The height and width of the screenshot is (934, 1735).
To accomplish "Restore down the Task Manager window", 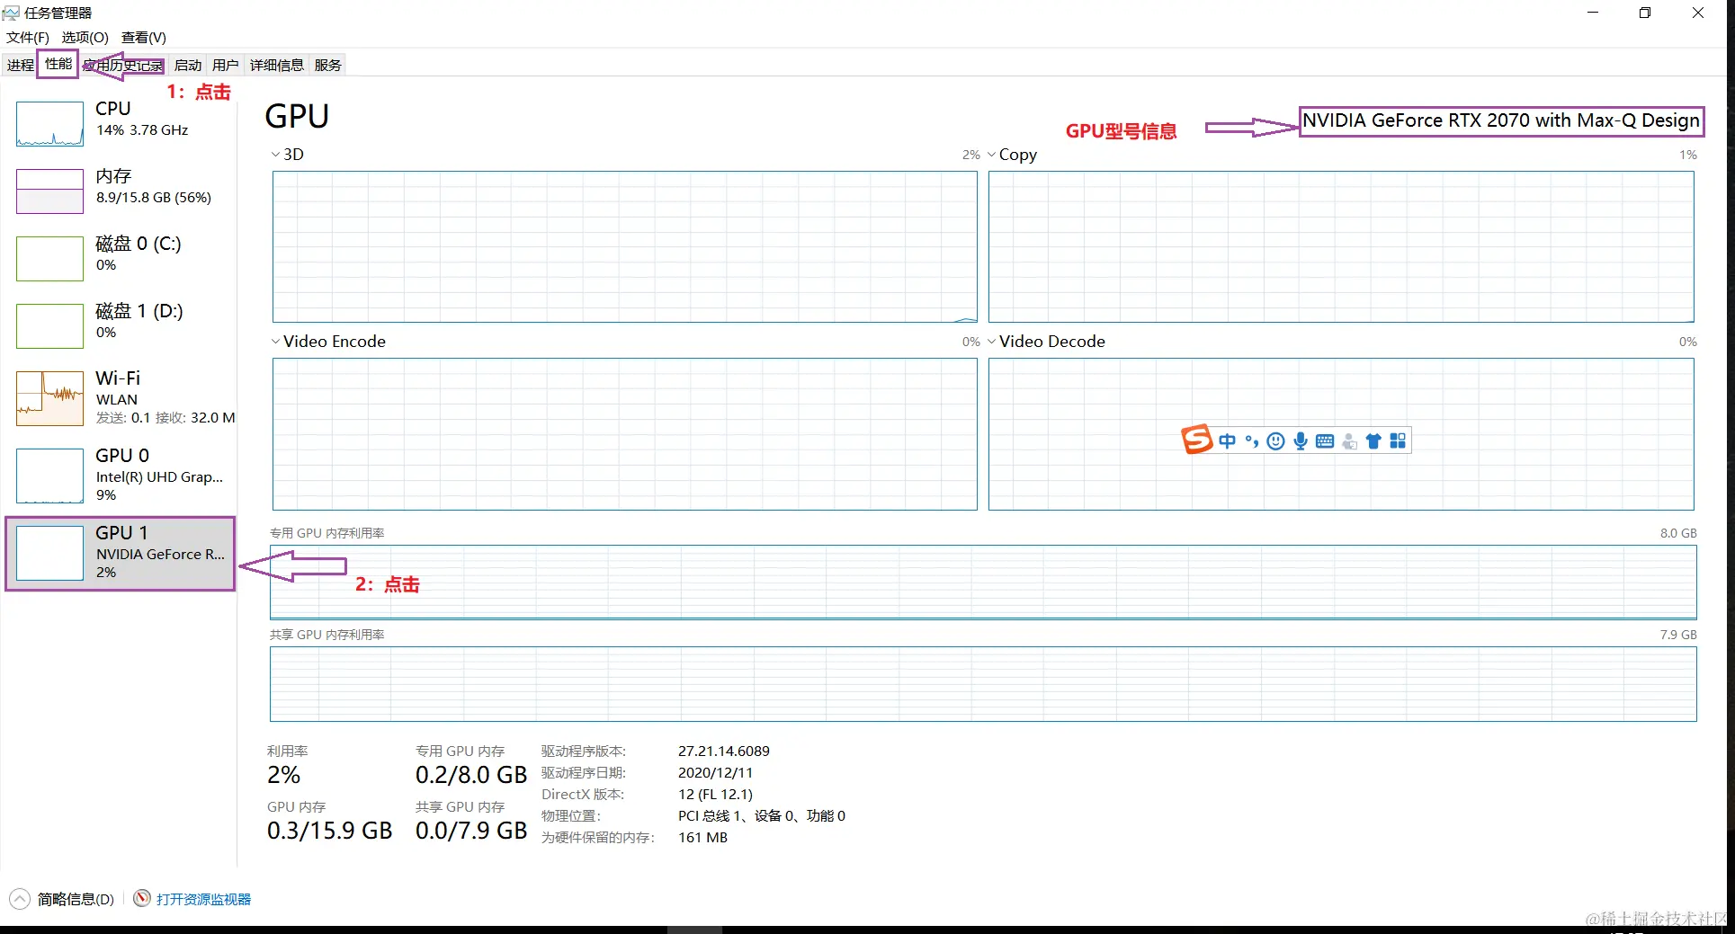I will (1645, 13).
